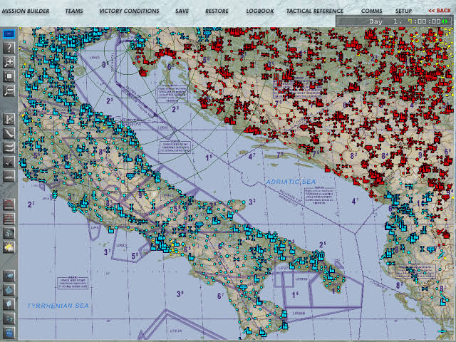
Task: Increase time with right green arrow
Action: (447, 21)
